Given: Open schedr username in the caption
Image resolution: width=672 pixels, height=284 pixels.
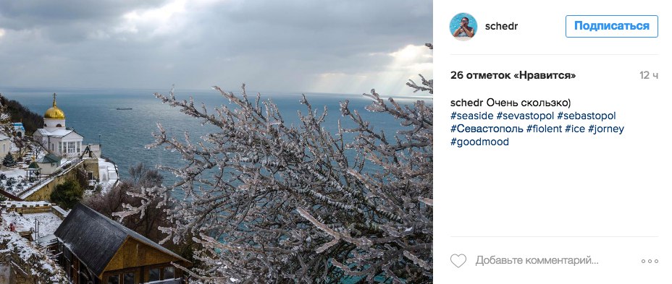Looking at the screenshot, I should click(467, 103).
